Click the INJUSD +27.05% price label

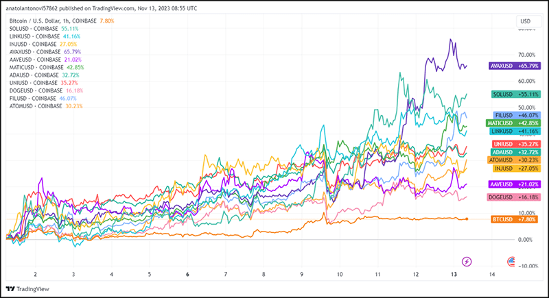pyautogui.click(x=517, y=169)
